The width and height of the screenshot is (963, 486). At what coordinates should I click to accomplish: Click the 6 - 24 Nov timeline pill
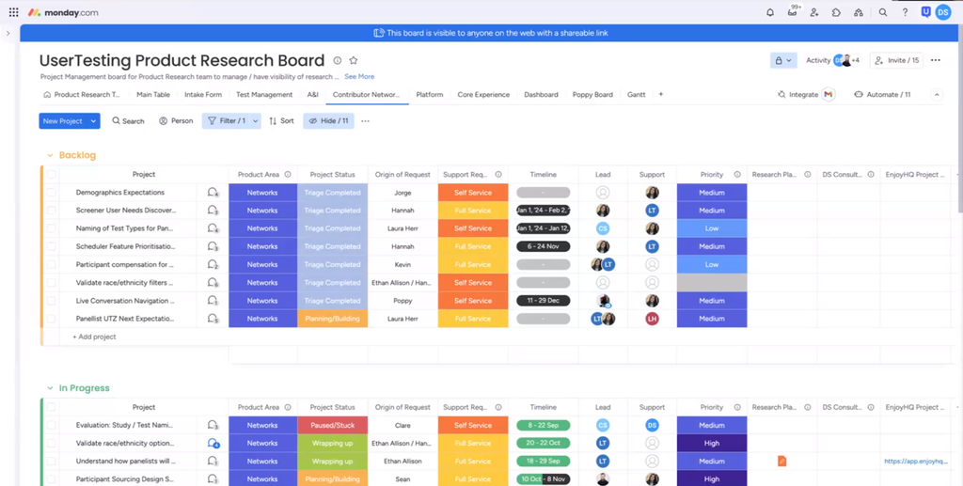click(543, 246)
